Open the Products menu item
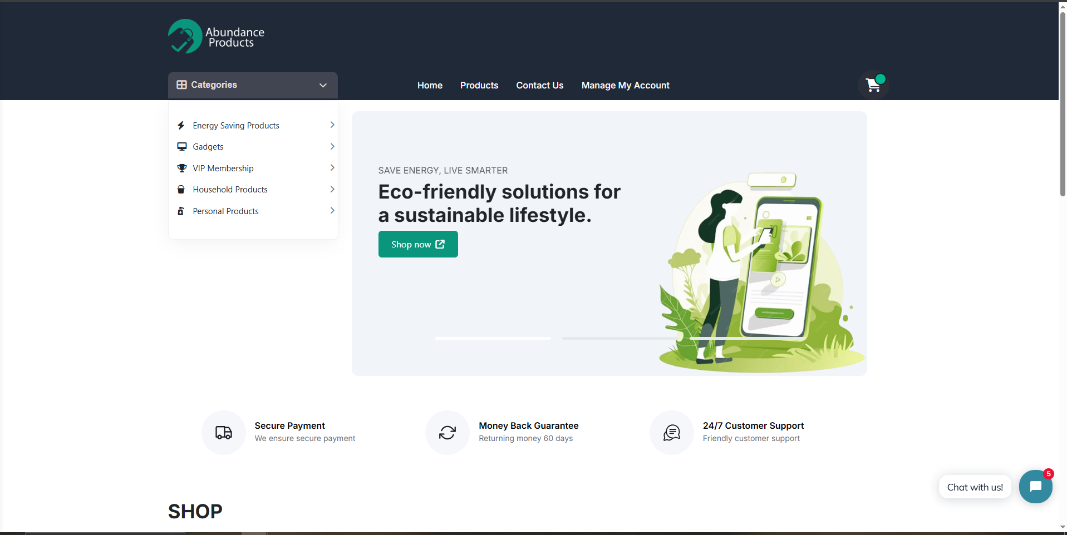The image size is (1067, 535). pos(479,85)
